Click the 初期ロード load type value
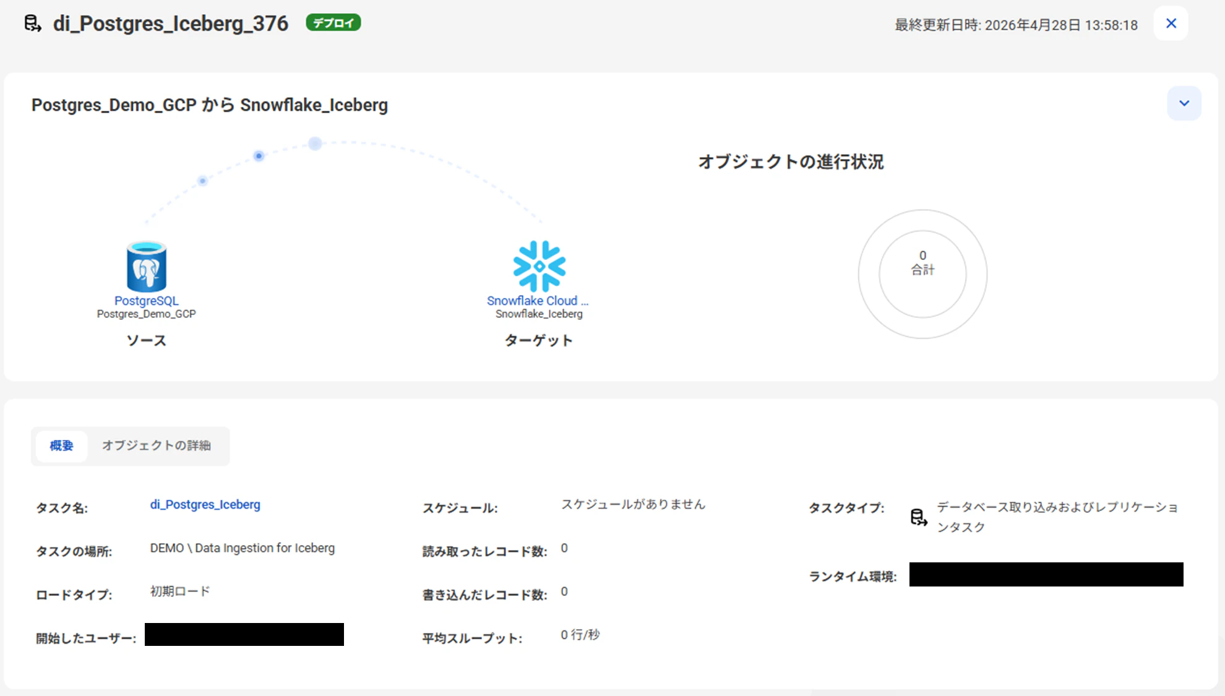This screenshot has height=696, width=1225. tap(180, 591)
